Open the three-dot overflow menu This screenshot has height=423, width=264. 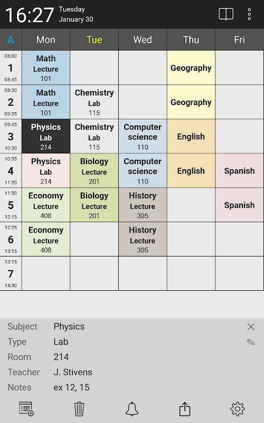[249, 14]
